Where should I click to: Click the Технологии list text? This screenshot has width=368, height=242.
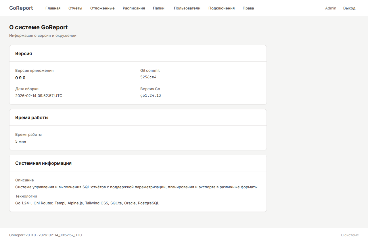87,203
